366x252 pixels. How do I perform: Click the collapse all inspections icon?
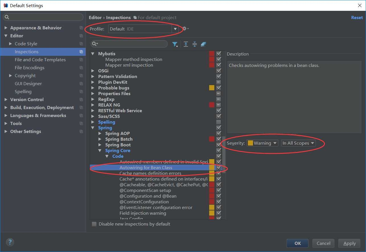click(195, 44)
